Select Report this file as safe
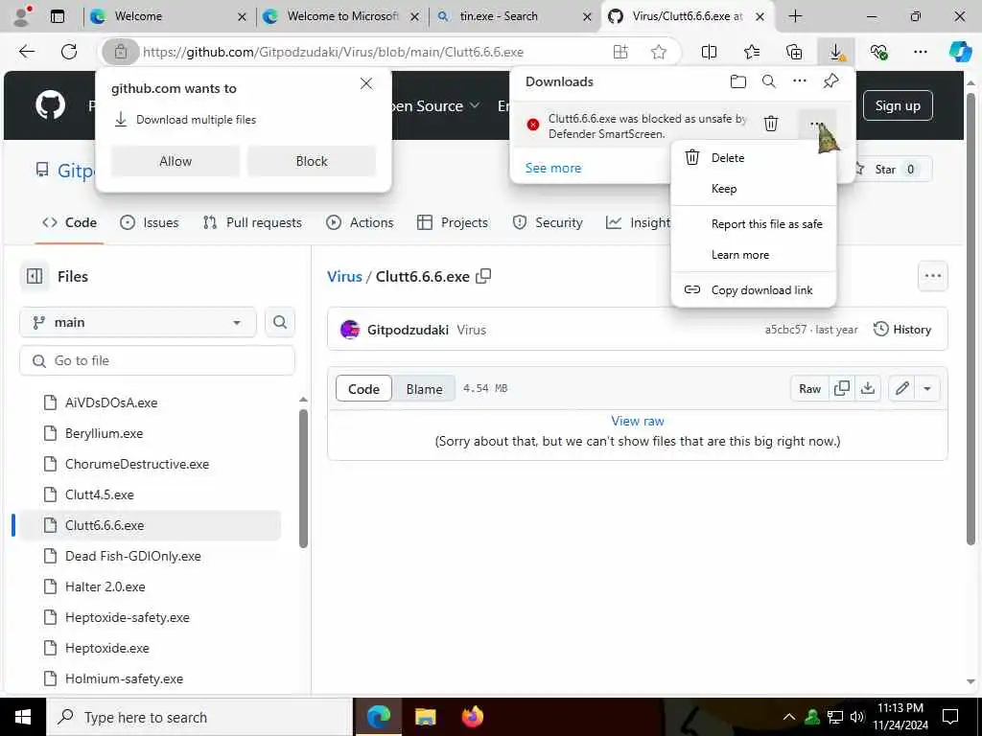The height and width of the screenshot is (736, 982). pos(754,224)
